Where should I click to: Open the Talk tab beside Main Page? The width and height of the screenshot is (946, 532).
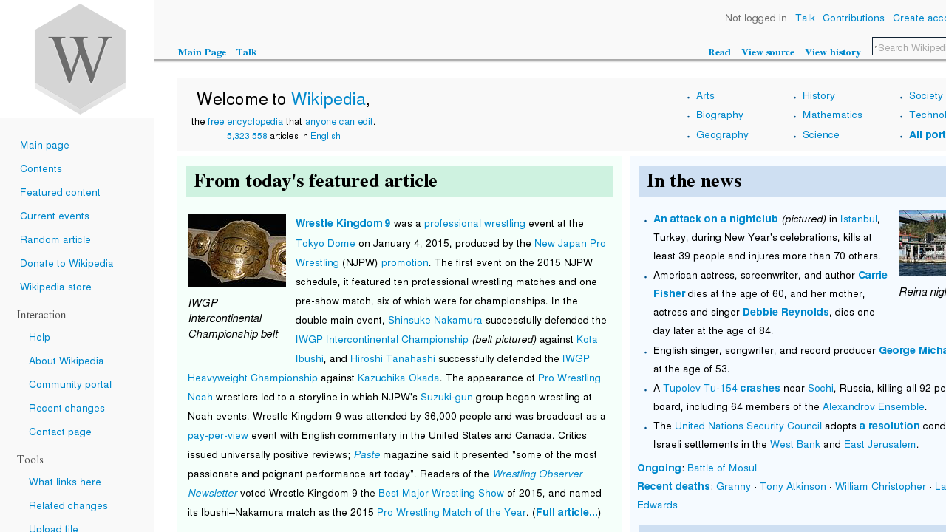(247, 52)
